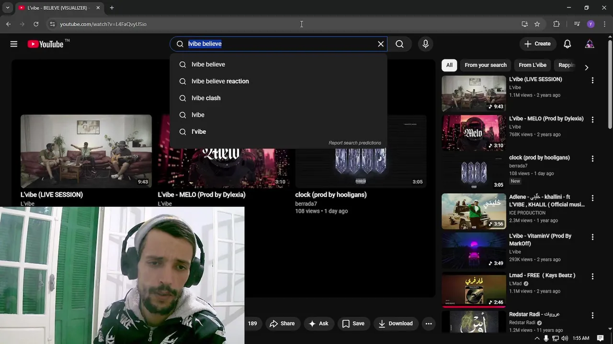Screen dimensions: 613x344
Task: Open YouTube notifications bell
Action: tap(568, 44)
